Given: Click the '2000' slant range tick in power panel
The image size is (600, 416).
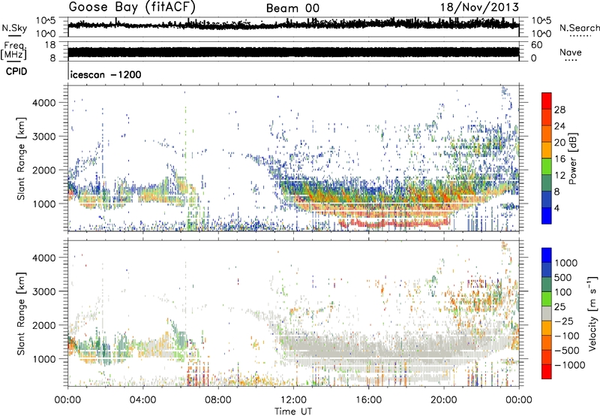Looking at the screenshot, I should (43, 170).
